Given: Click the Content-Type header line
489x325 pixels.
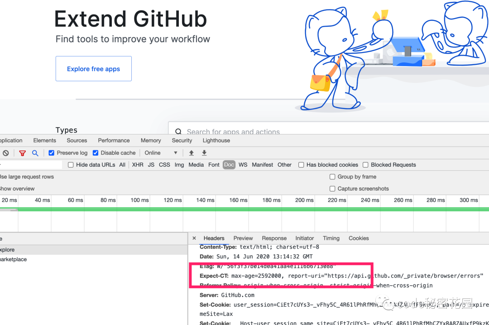Looking at the screenshot, I should pyautogui.click(x=259, y=247).
